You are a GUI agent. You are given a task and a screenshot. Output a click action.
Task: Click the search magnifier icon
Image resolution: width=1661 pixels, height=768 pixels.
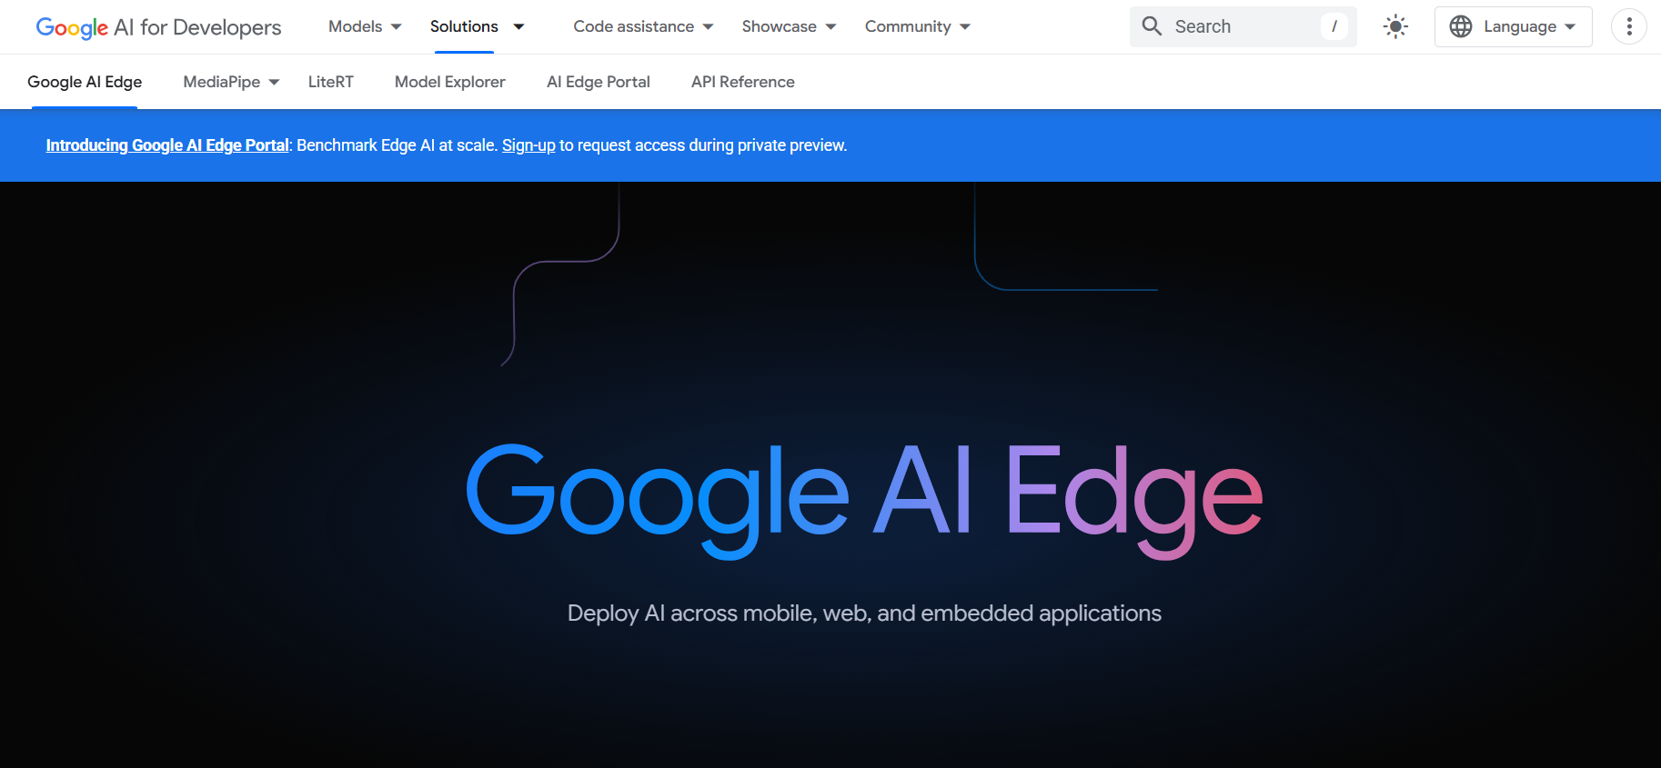pyautogui.click(x=1152, y=26)
